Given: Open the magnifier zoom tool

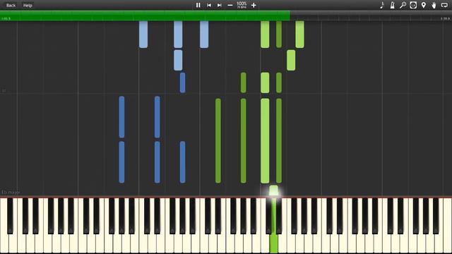Looking at the screenshot, I should [x=403, y=5].
